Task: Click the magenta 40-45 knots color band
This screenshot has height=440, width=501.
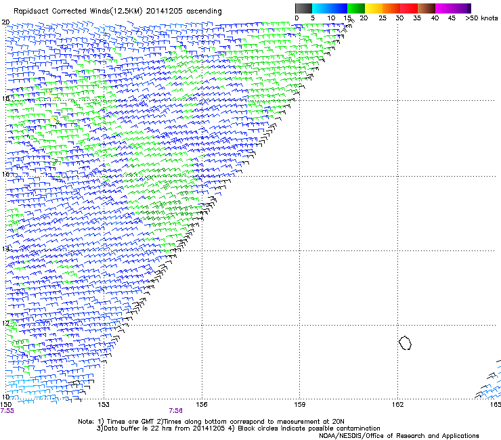Action: point(444,8)
